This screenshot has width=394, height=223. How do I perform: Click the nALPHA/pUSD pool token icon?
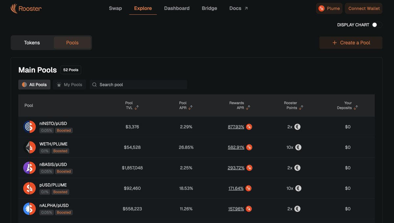pos(30,209)
